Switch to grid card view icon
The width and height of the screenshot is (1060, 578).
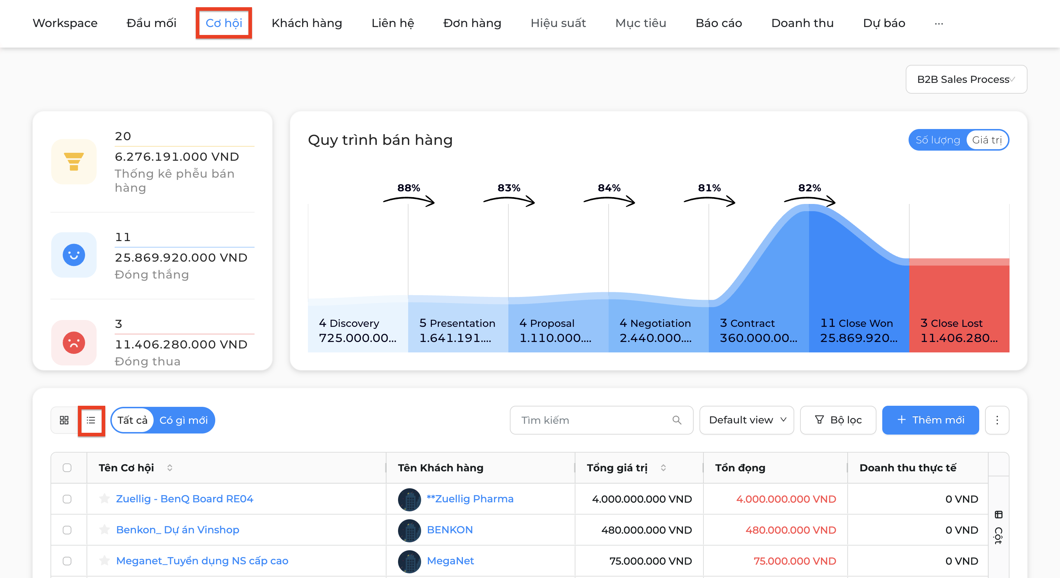[x=64, y=420]
